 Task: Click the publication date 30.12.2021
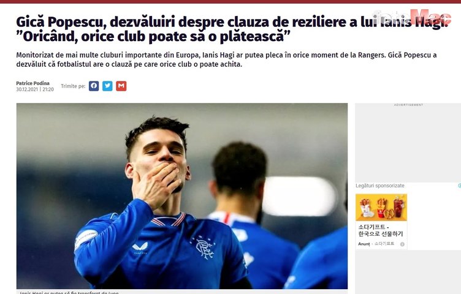pos(27,89)
